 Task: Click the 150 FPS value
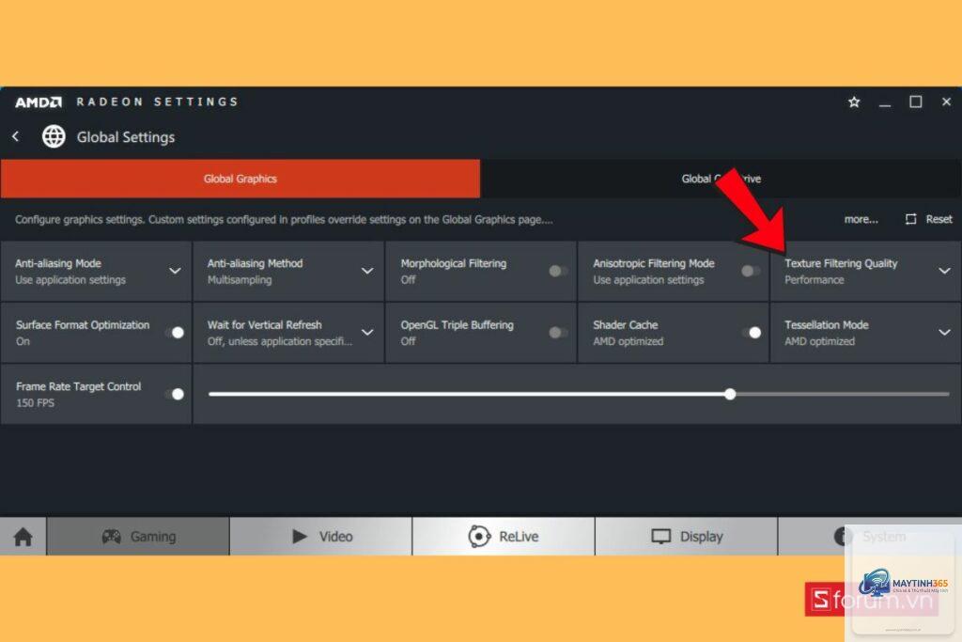35,402
